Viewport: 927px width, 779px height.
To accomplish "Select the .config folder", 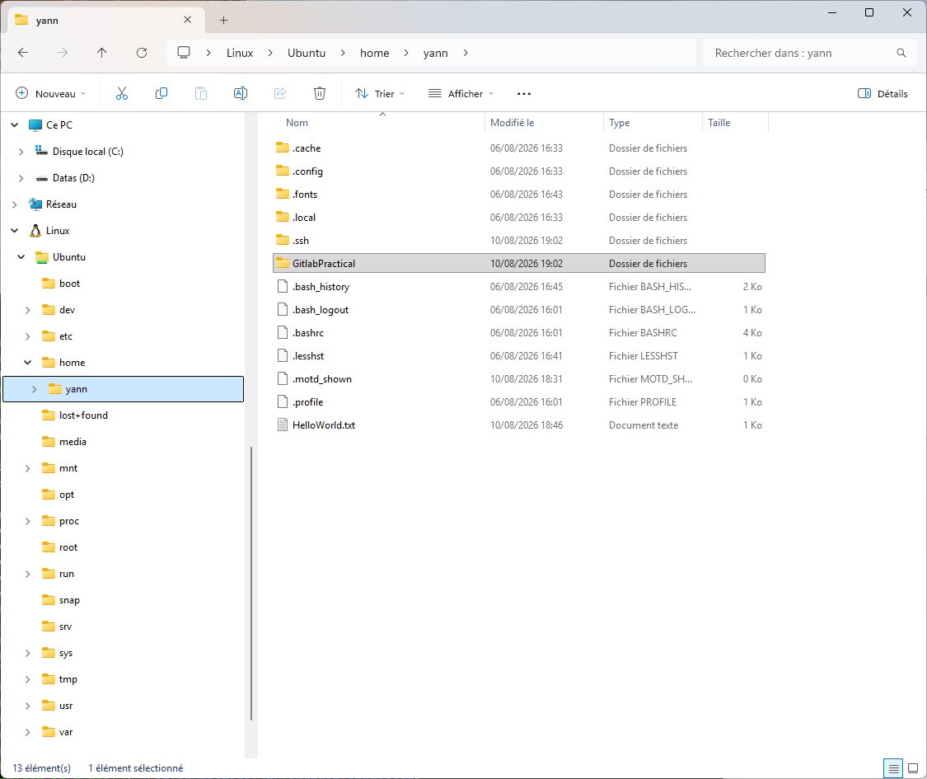I will pos(519,171).
